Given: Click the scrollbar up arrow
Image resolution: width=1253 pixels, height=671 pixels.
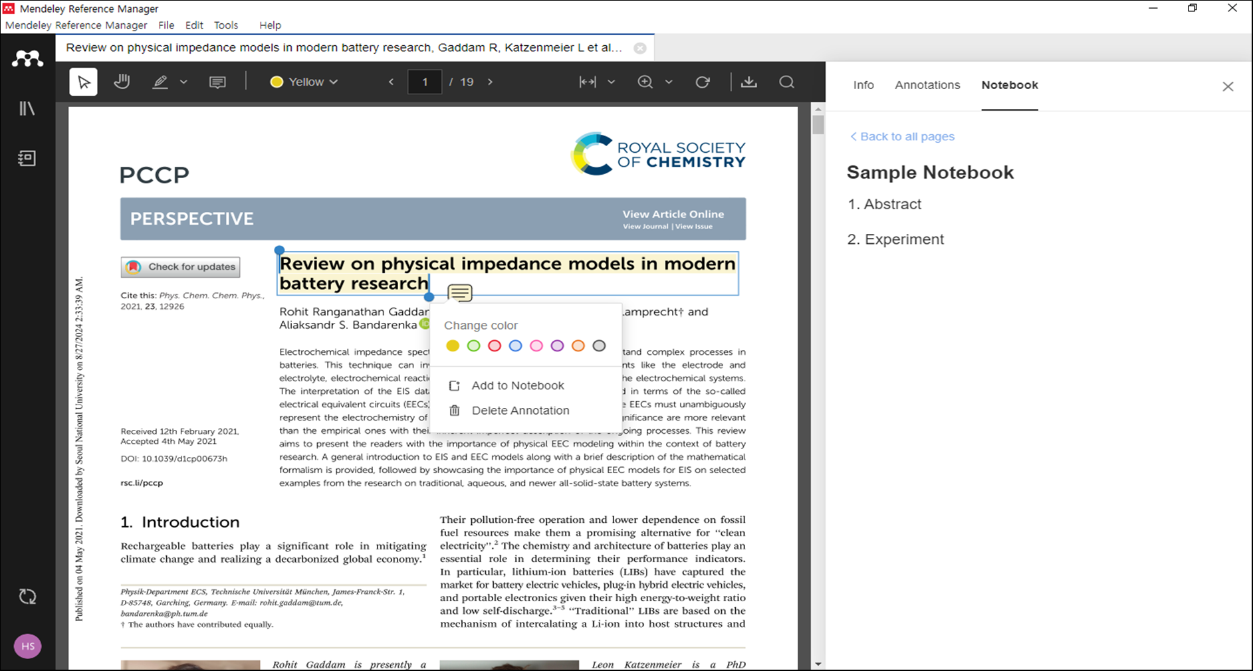Looking at the screenshot, I should pyautogui.click(x=818, y=109).
